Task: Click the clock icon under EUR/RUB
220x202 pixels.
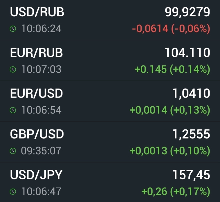Action: point(12,70)
